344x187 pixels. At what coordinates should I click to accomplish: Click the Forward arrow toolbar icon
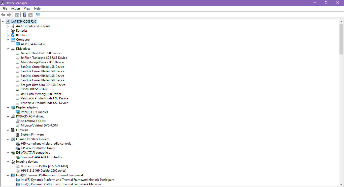(x=9, y=15)
